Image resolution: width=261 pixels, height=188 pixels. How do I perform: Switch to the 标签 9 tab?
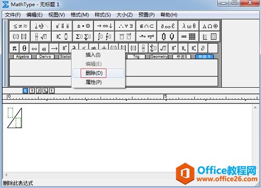[205, 56]
